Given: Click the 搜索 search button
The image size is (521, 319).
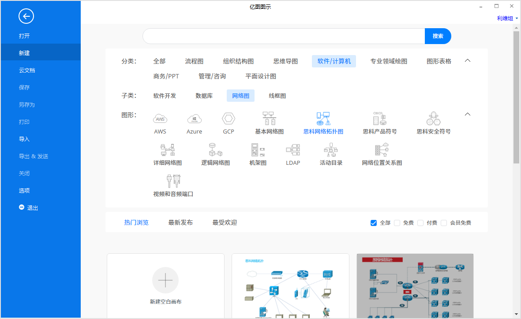Looking at the screenshot, I should 438,36.
